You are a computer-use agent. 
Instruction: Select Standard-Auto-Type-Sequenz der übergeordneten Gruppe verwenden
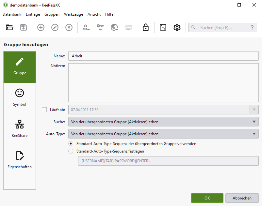coord(71,144)
